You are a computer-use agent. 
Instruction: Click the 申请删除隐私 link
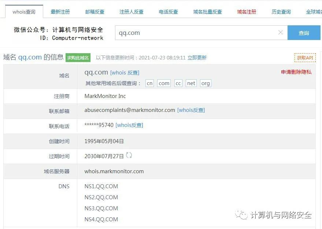(x=296, y=72)
